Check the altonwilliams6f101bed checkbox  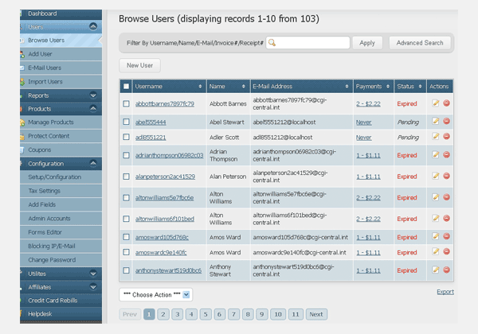[x=126, y=219]
